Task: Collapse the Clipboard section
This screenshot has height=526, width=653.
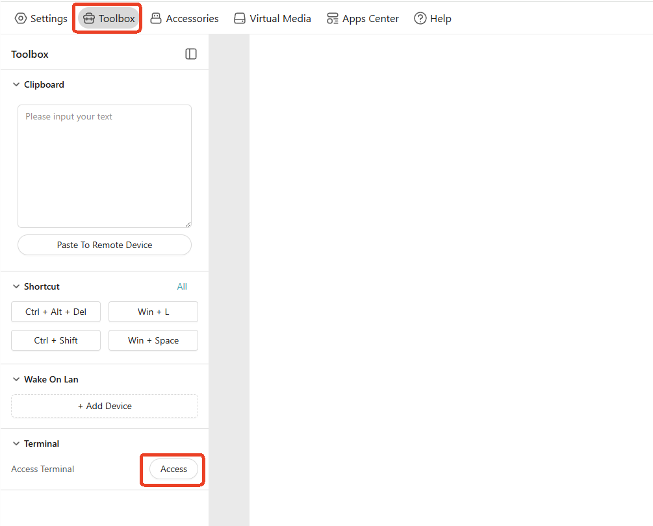Action: tap(15, 84)
